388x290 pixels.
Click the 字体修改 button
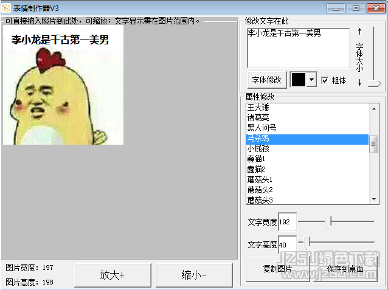pyautogui.click(x=267, y=80)
